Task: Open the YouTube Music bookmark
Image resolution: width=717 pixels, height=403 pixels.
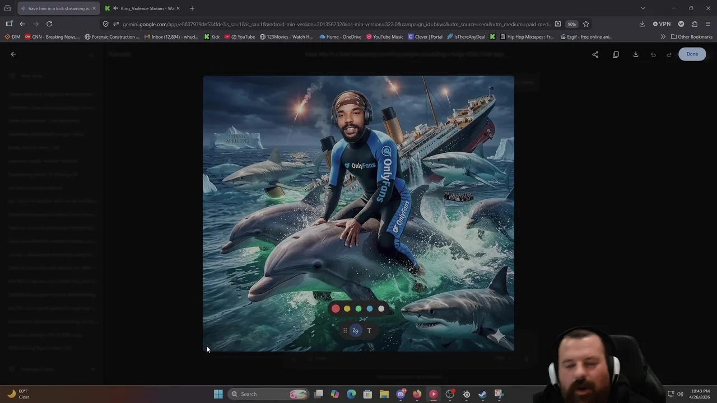Action: [x=384, y=37]
